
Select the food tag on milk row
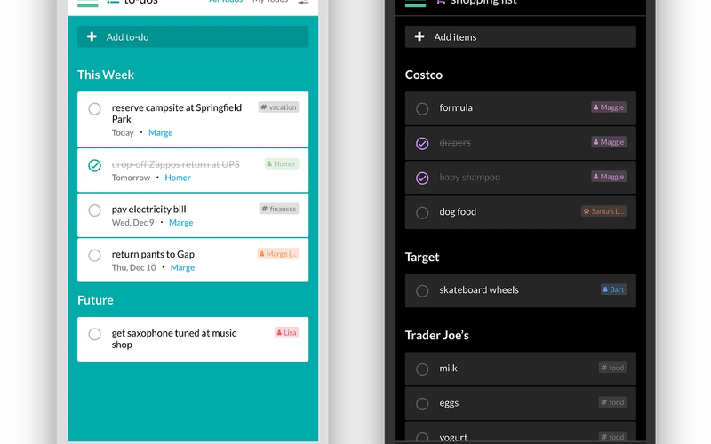(612, 368)
